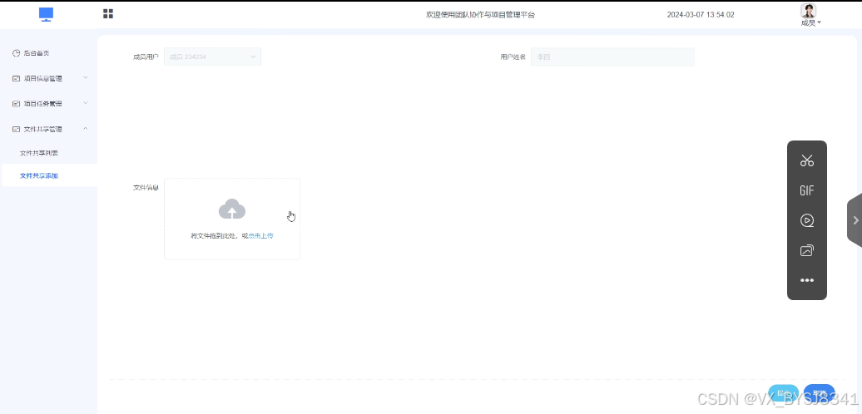Click the cloud upload icon
The width and height of the screenshot is (862, 414).
click(232, 209)
